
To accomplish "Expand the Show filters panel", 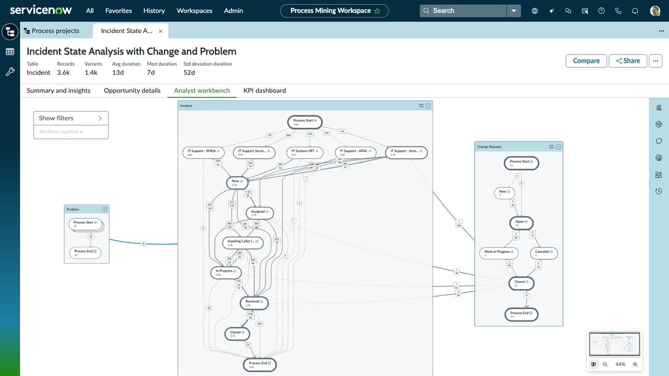I will [71, 118].
